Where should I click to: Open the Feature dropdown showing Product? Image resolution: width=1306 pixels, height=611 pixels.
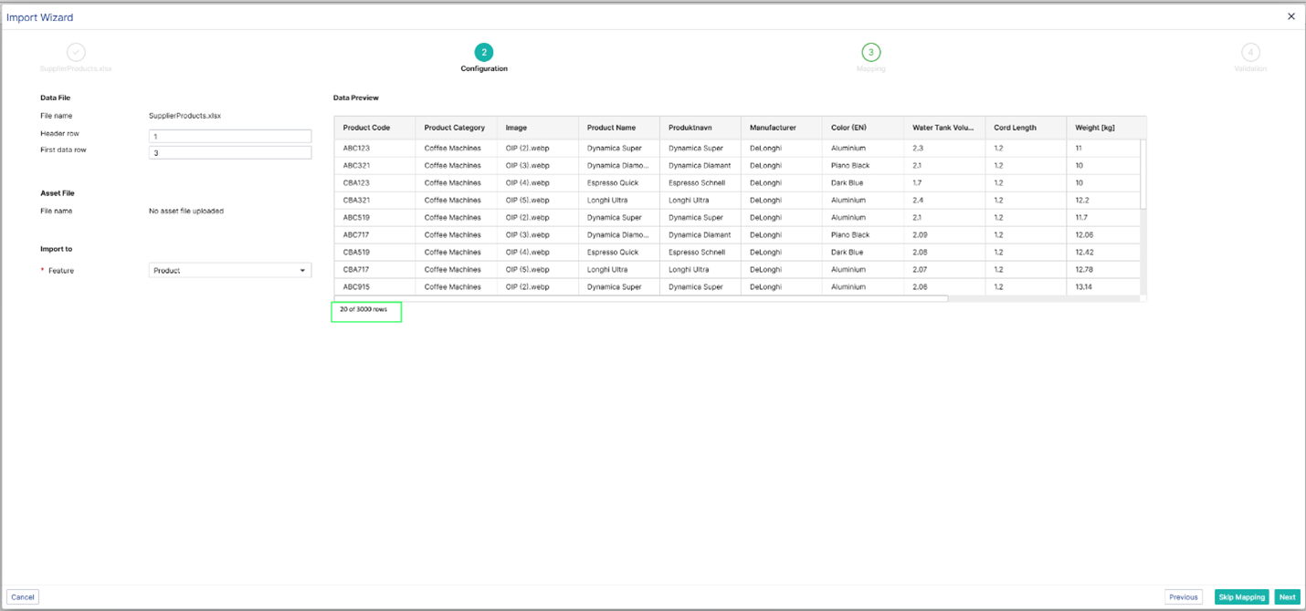tap(230, 271)
